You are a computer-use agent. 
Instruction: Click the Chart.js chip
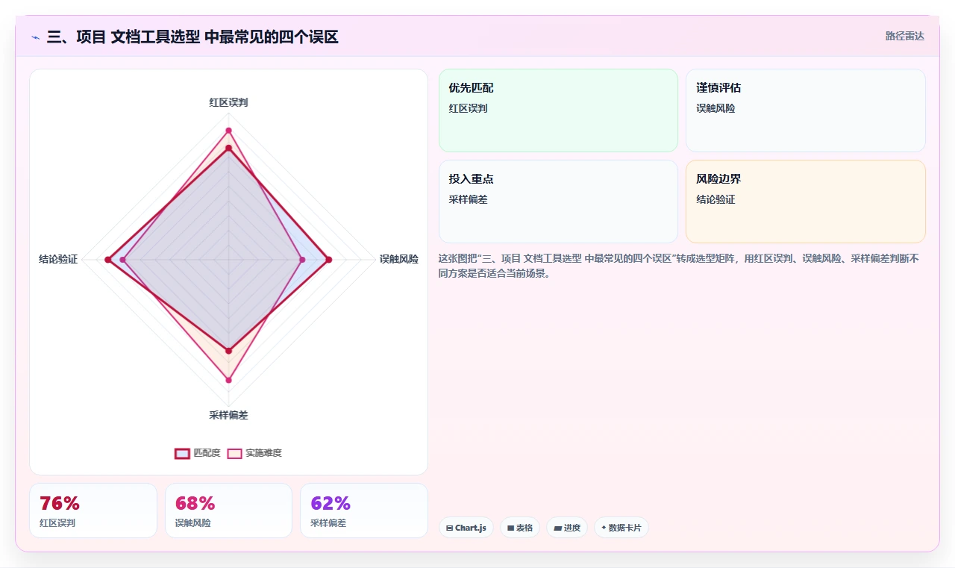[x=466, y=528]
